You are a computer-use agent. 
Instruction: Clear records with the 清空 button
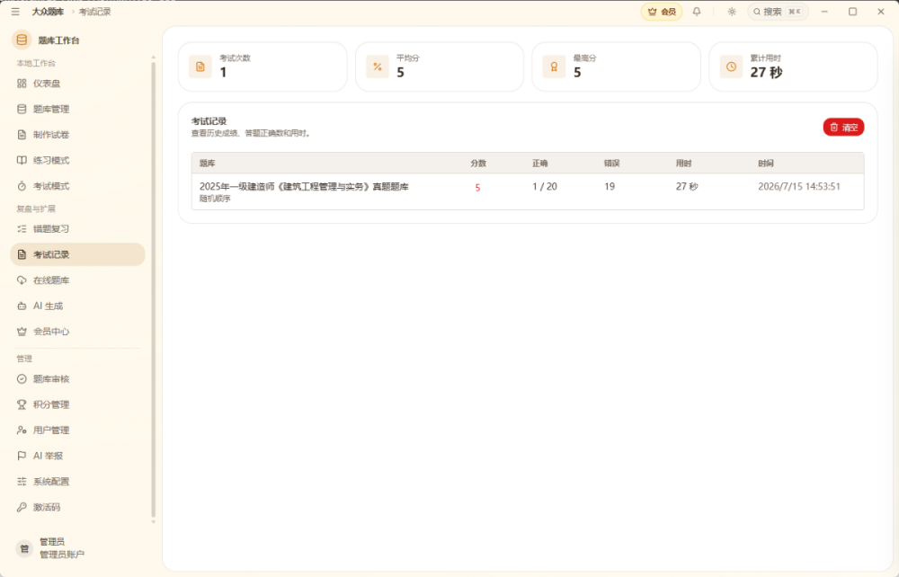[843, 128]
